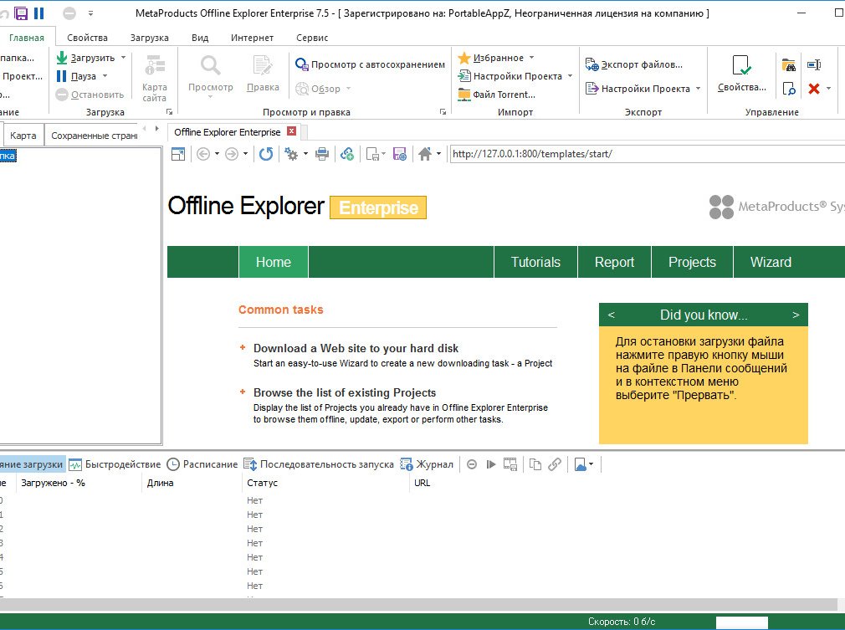Open Tutorials on the start page

click(x=535, y=262)
